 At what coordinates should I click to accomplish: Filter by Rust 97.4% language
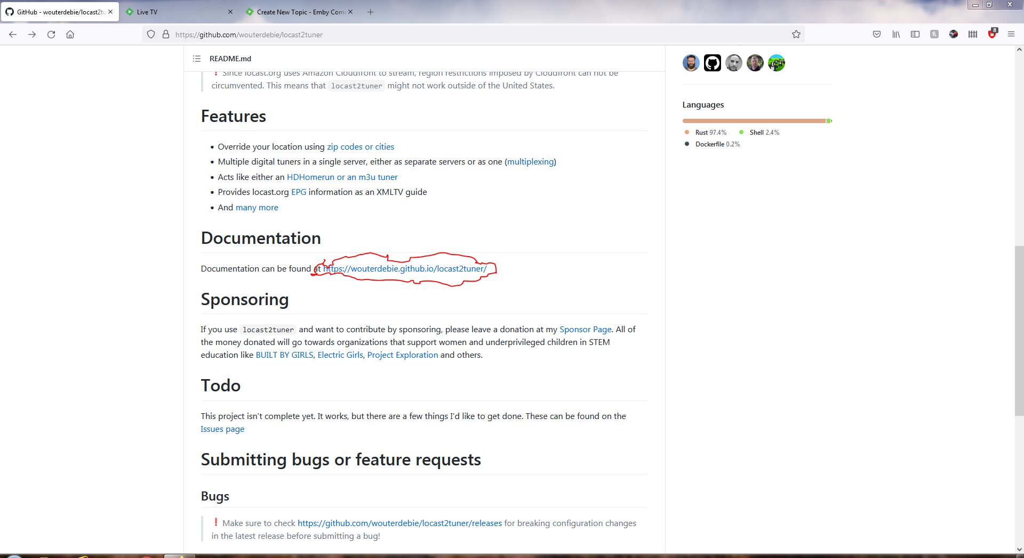click(706, 133)
